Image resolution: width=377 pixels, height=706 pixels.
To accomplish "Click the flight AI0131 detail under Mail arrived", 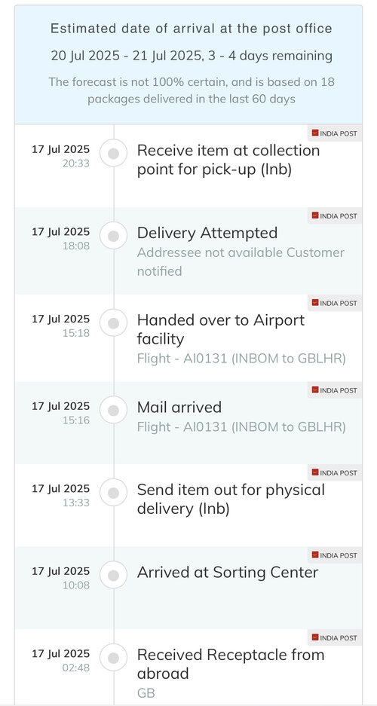I will coord(241,426).
